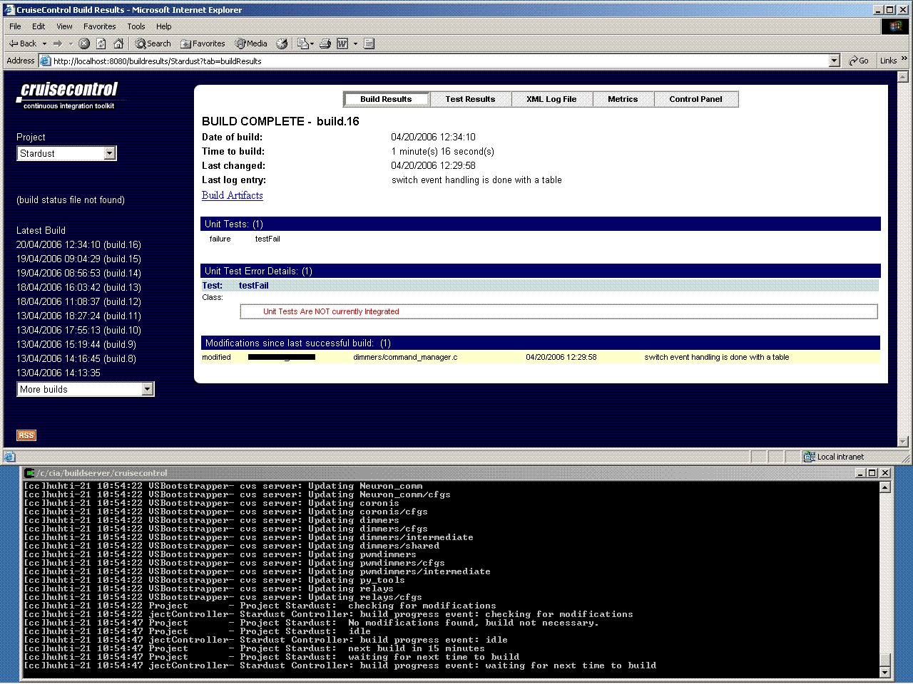The image size is (913, 684).
Task: Click the dimmers/command_manager.c file name
Action: click(x=405, y=357)
